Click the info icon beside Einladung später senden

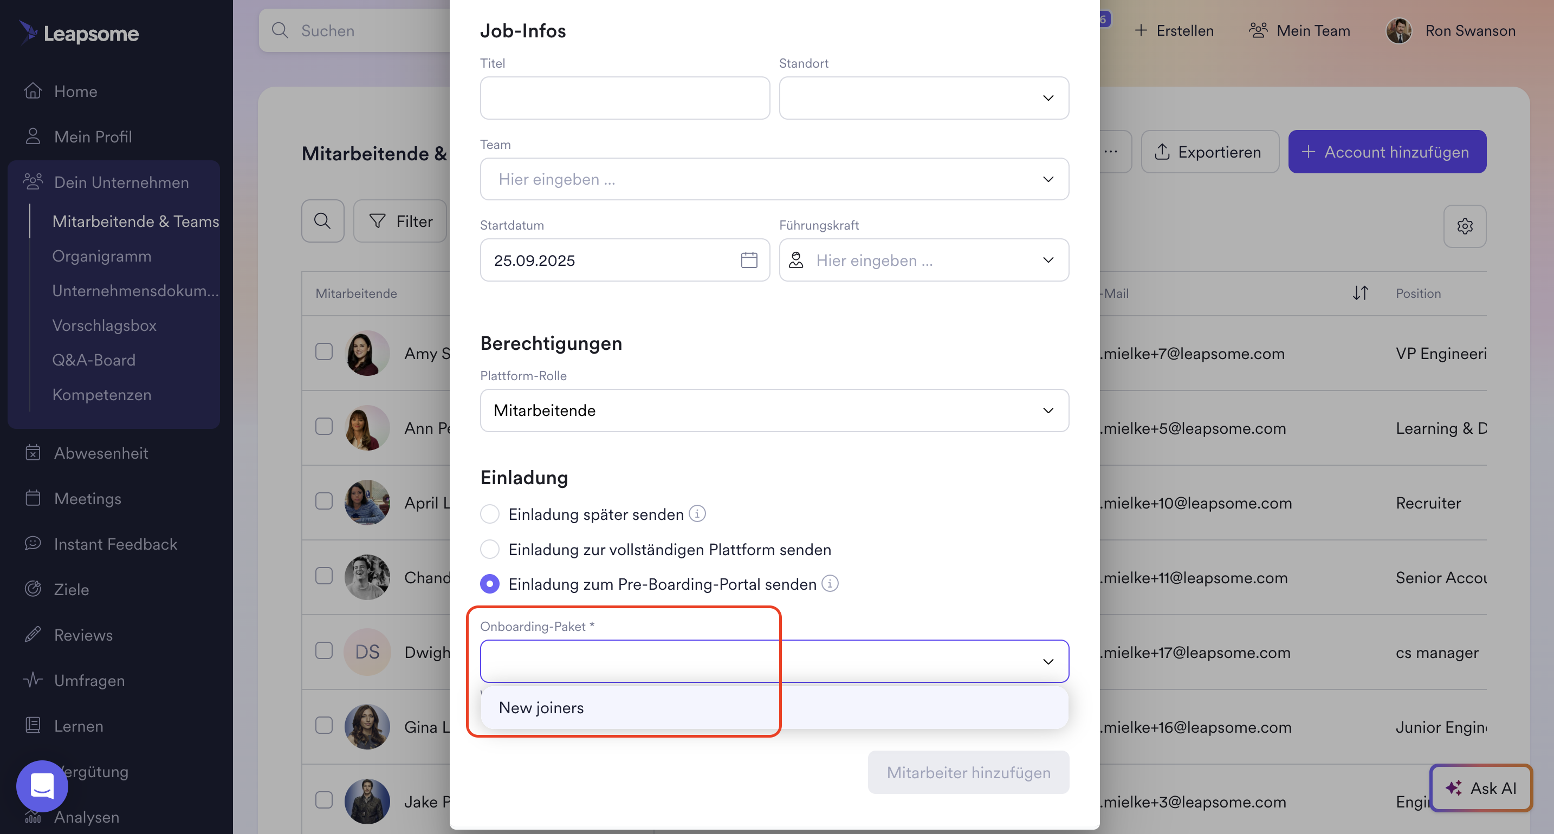[697, 514]
